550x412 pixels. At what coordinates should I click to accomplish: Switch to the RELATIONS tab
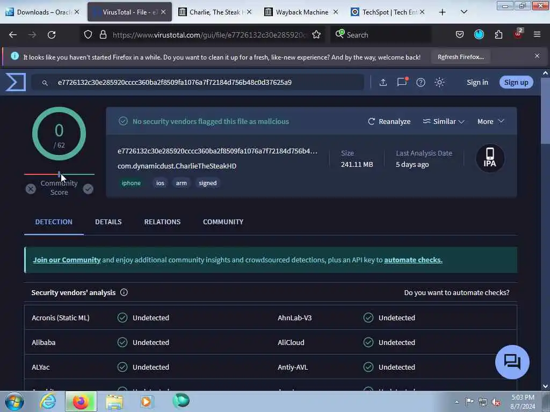pos(162,222)
